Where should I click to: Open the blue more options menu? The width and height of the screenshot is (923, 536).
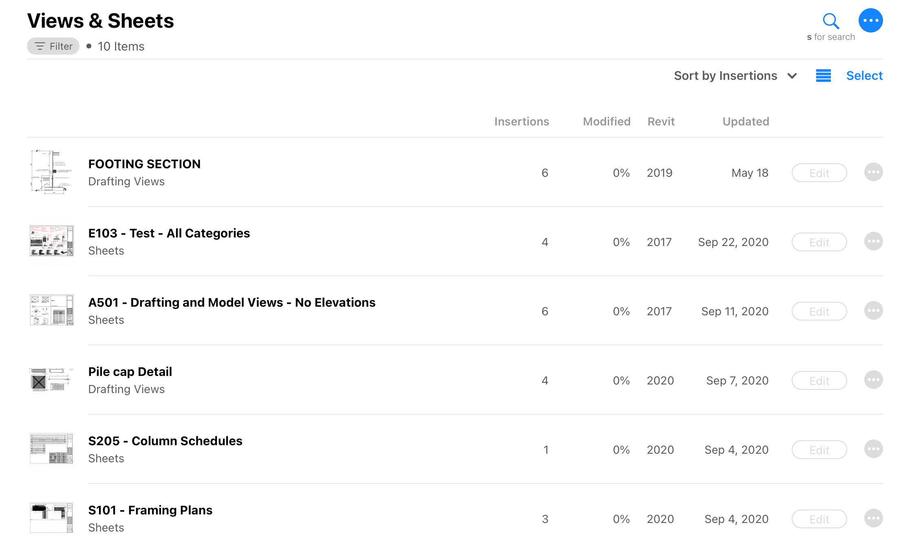(870, 20)
